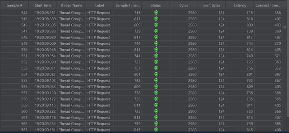Sort by the Thread Name column header
Image resolution: width=289 pixels, height=133 pixels.
coord(71,5)
